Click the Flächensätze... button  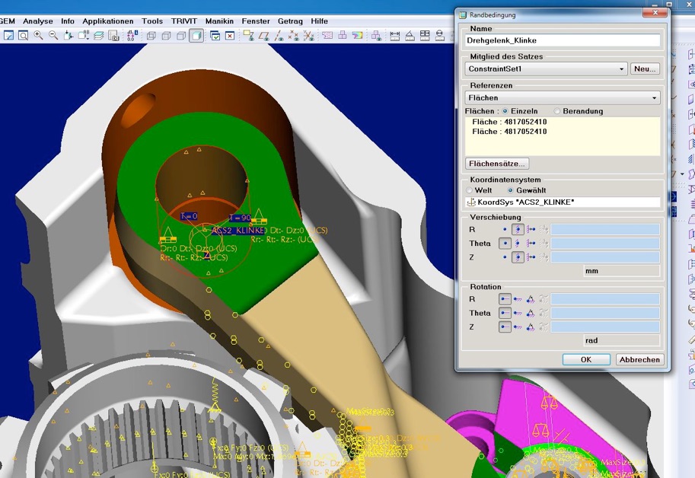[497, 164]
